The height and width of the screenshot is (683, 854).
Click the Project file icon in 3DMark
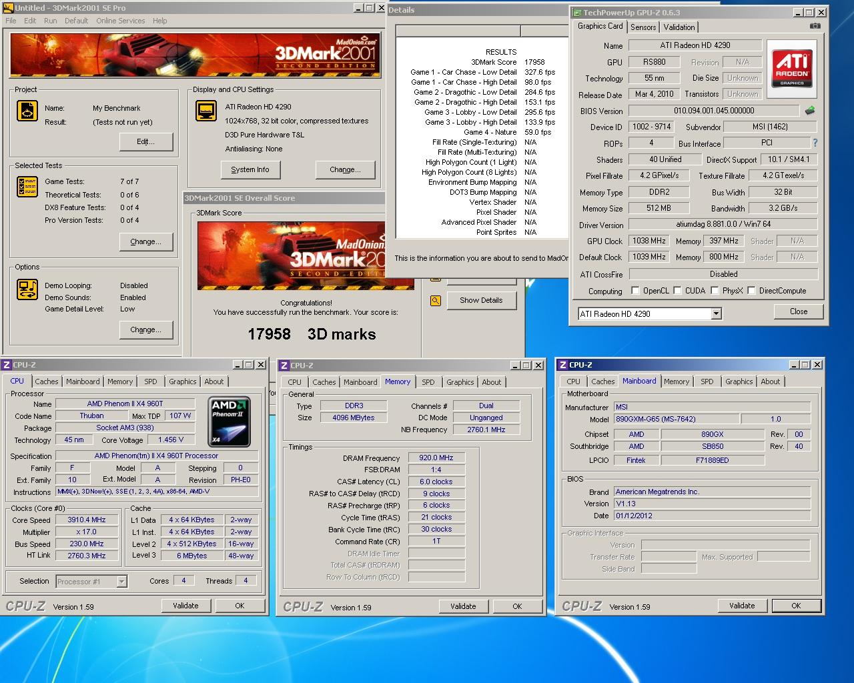pyautogui.click(x=27, y=111)
